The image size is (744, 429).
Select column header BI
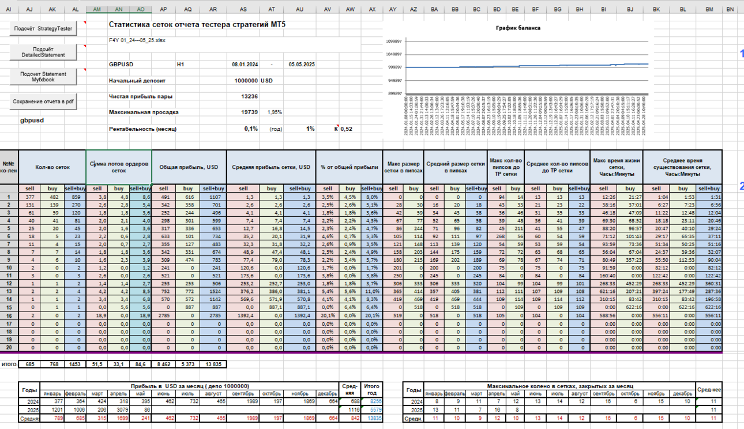click(x=604, y=9)
